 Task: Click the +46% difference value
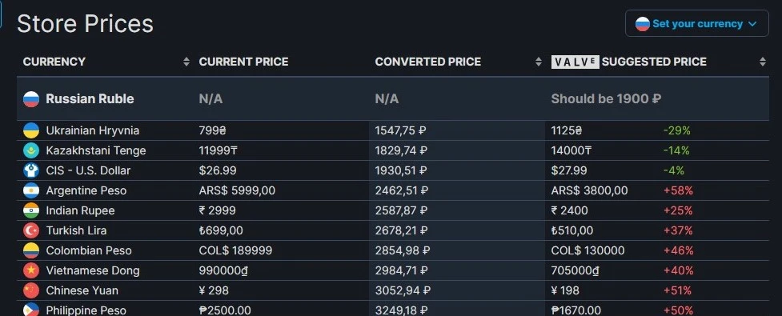point(678,250)
